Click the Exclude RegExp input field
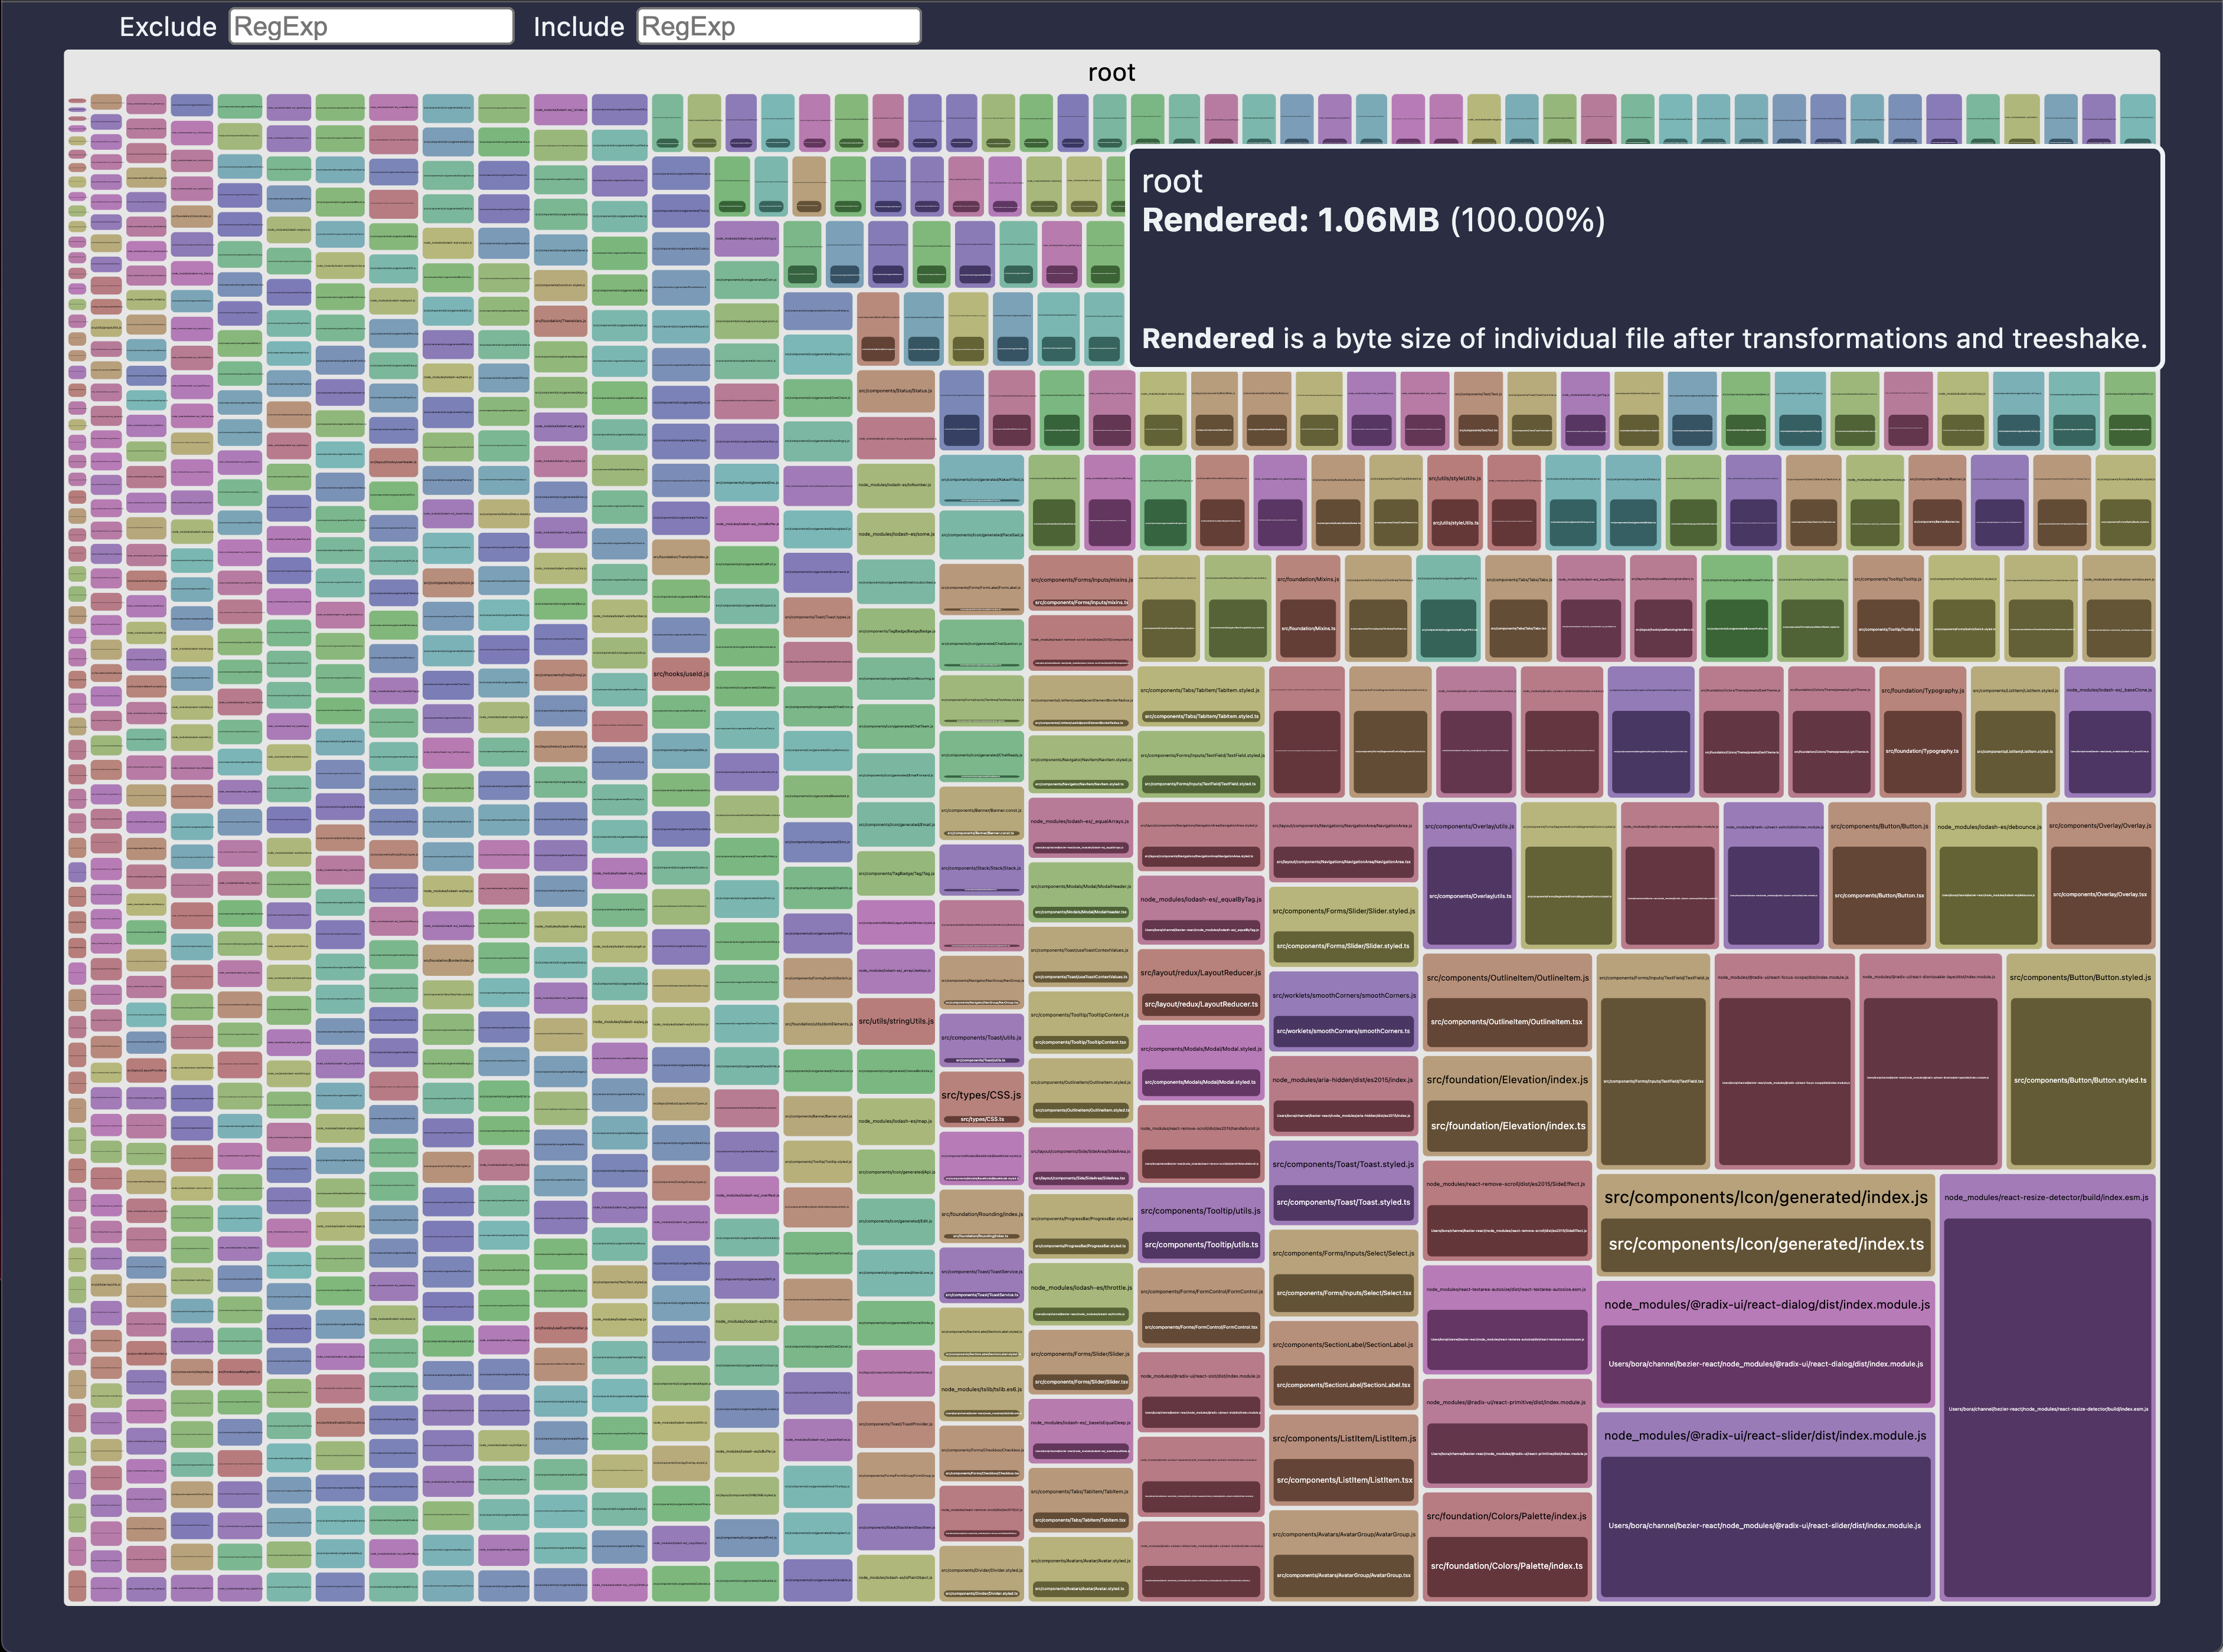 point(371,27)
